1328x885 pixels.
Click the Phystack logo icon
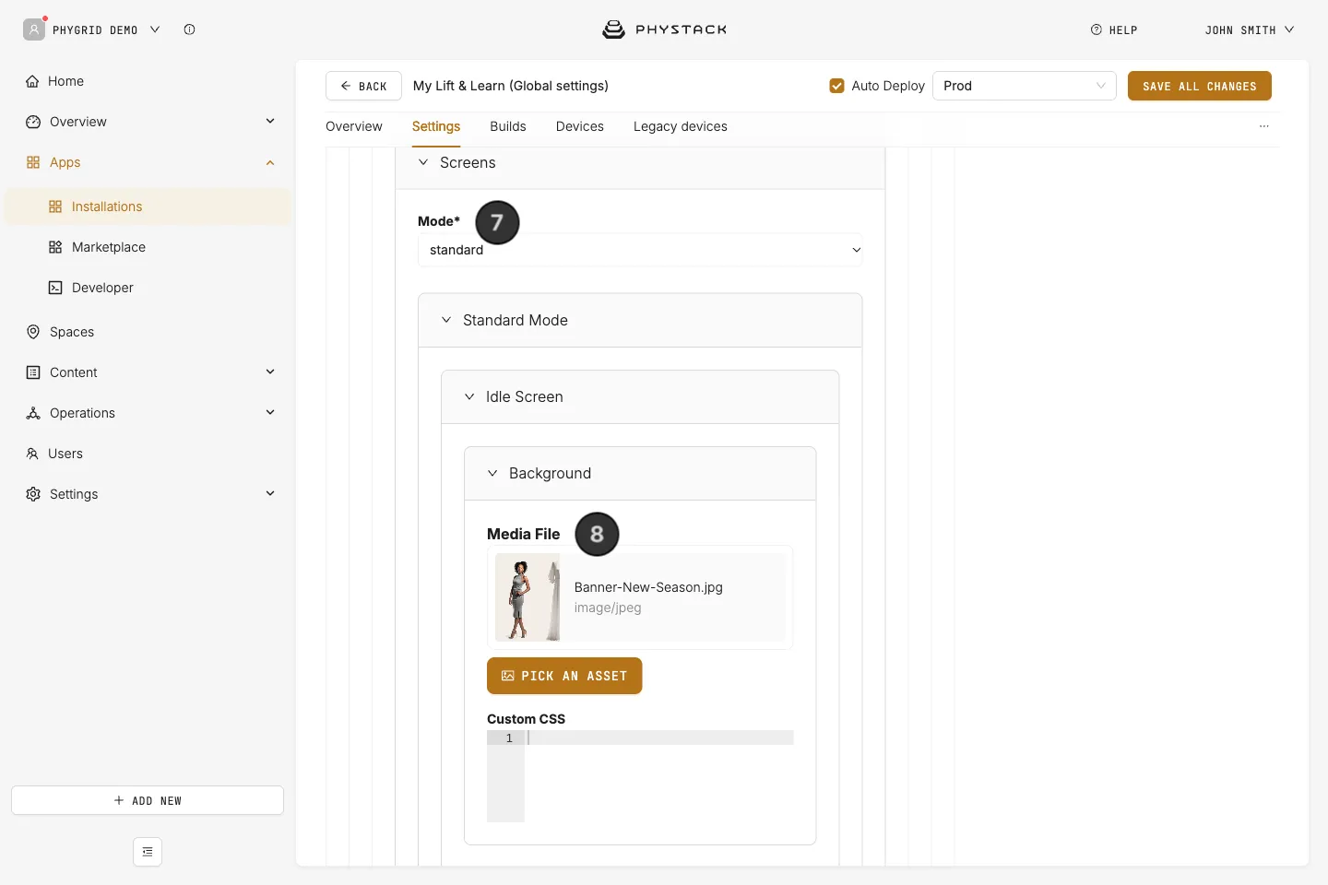[x=613, y=29]
